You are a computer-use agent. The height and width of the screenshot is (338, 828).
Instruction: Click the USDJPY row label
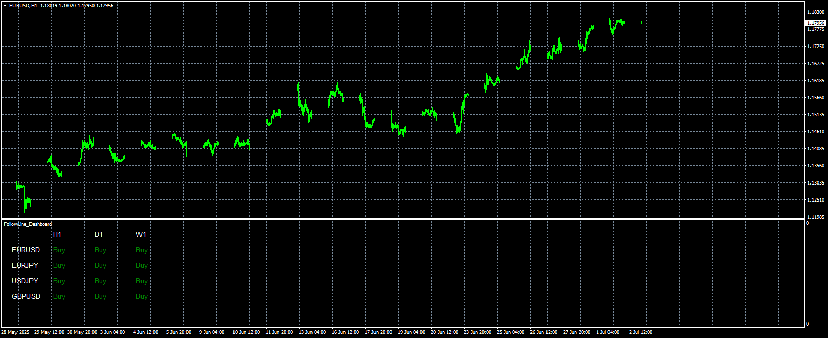coord(25,281)
